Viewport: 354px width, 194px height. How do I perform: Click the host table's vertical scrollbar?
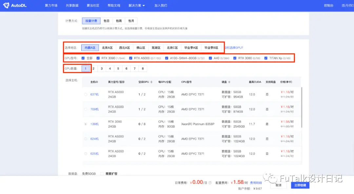pyautogui.click(x=302, y=108)
